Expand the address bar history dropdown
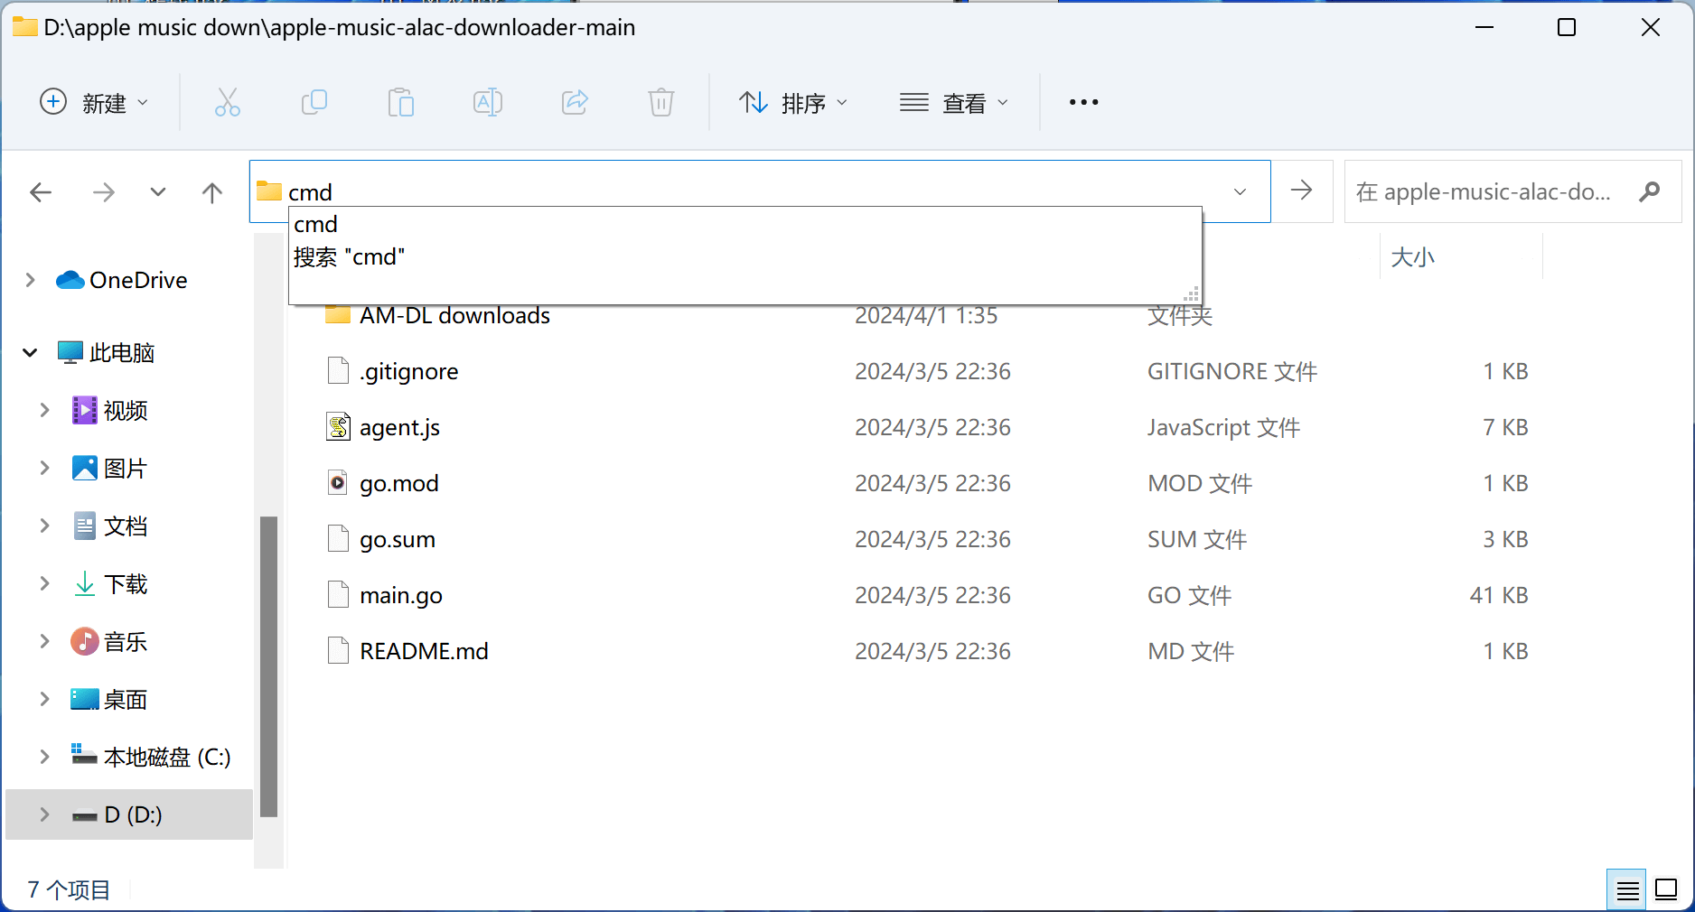Image resolution: width=1695 pixels, height=912 pixels. [x=1238, y=191]
